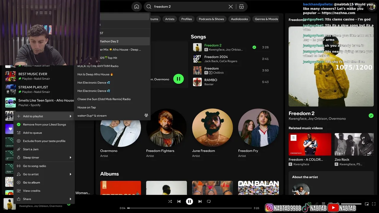Click the search field containing freedom 2
The height and width of the screenshot is (213, 379).
195,7
